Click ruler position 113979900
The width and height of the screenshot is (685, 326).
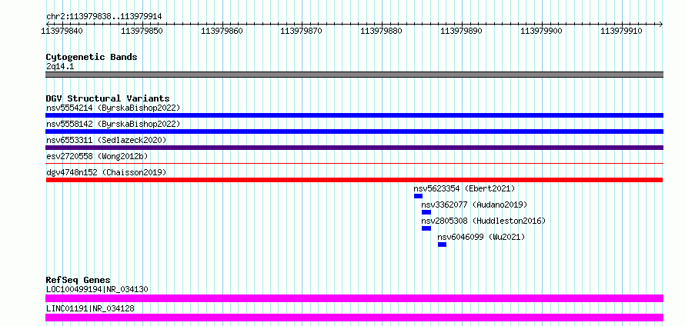[542, 31]
